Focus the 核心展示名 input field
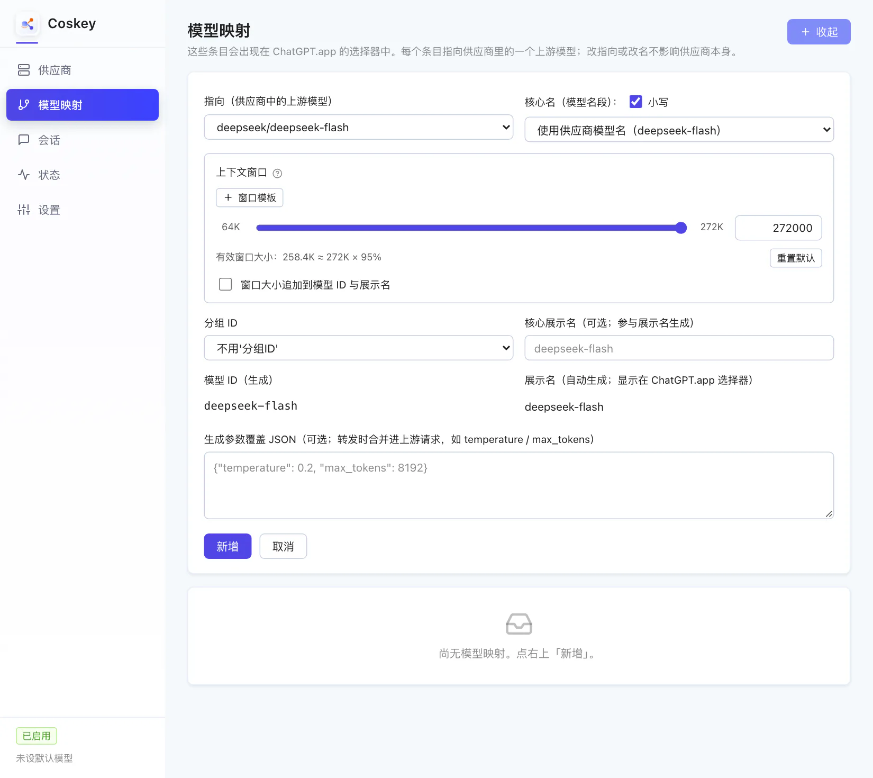 tap(679, 348)
